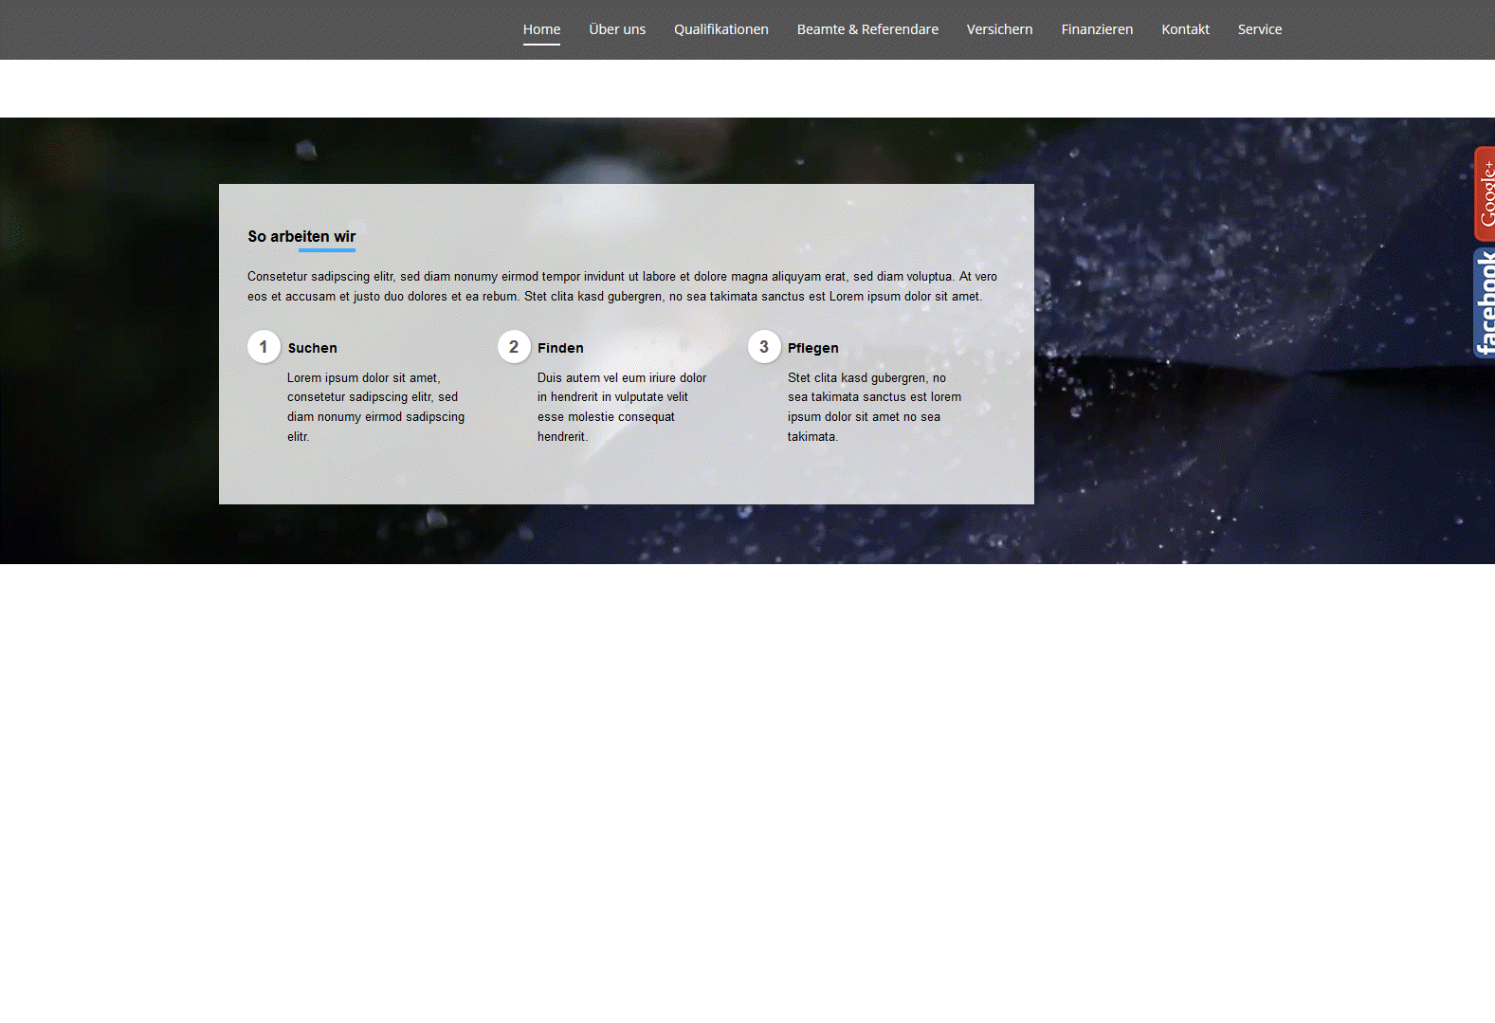Image resolution: width=1495 pixels, height=1023 pixels.
Task: Open the Versichern menu item
Action: [x=999, y=29]
